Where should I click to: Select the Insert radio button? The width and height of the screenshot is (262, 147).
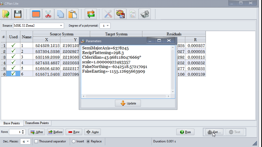74,142
